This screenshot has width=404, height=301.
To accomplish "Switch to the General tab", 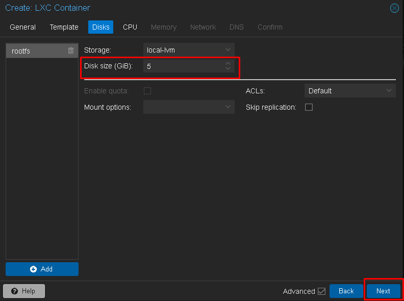I will (22, 27).
